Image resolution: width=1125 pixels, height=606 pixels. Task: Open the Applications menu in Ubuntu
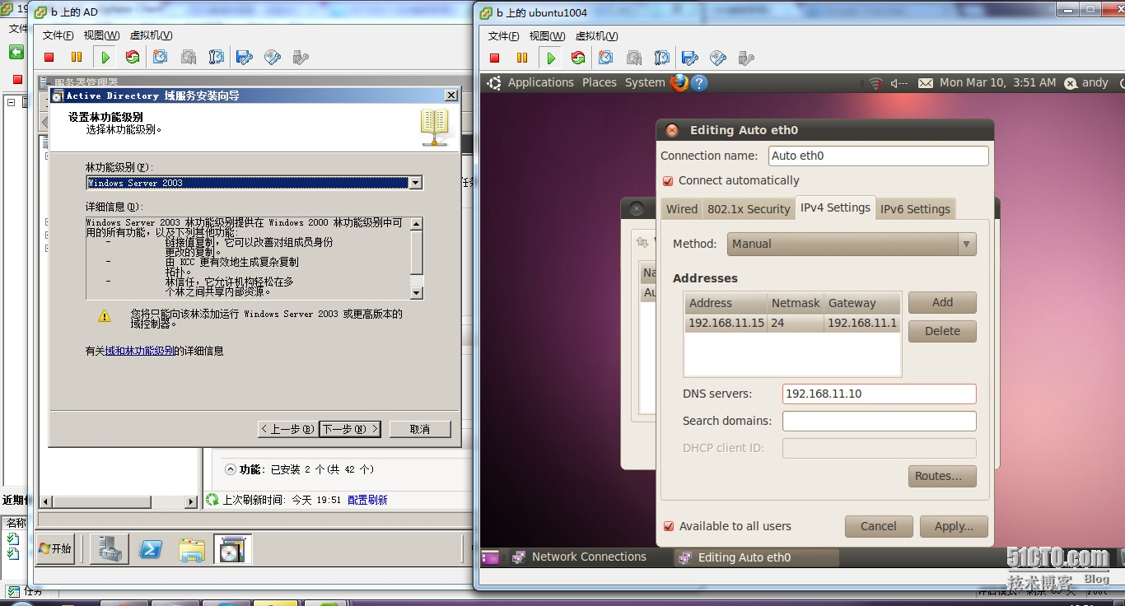540,82
